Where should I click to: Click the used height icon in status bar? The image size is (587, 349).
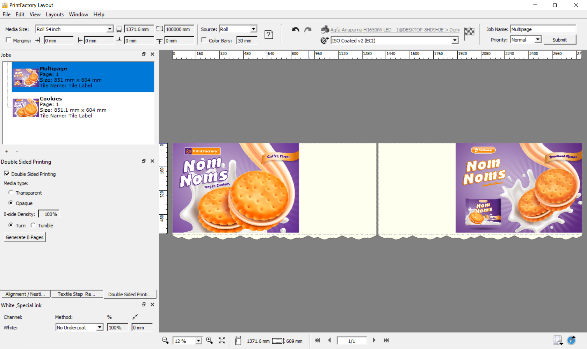[x=278, y=341]
